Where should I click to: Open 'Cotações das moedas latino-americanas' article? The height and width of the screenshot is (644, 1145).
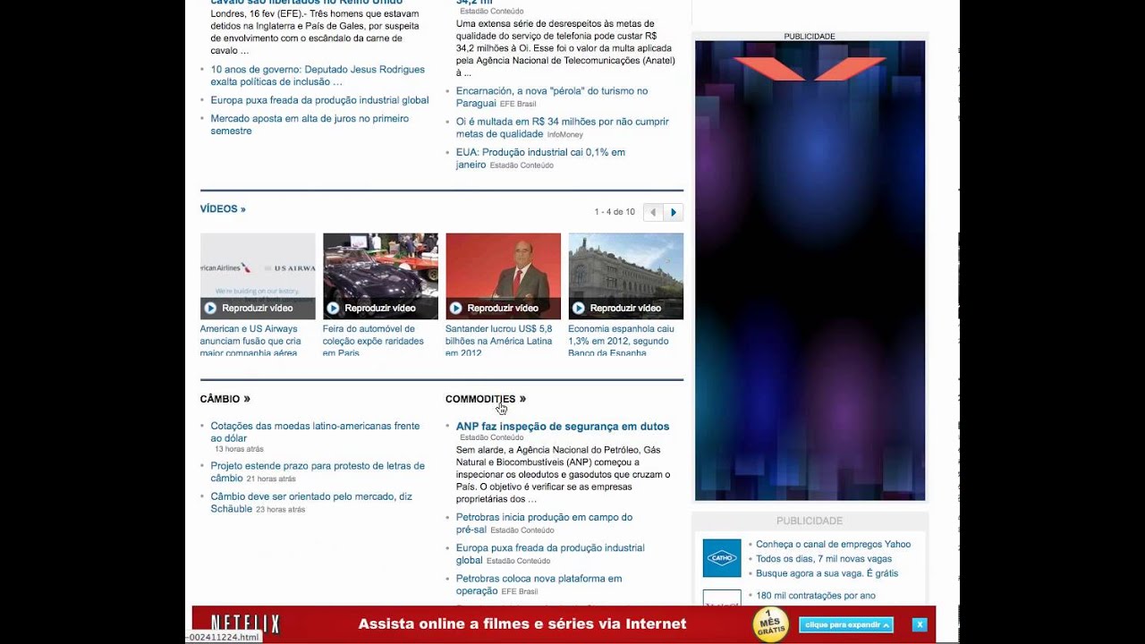tap(315, 433)
